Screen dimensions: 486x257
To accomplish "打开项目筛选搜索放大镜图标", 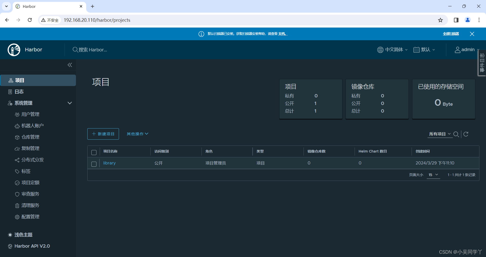I will click(x=456, y=134).
